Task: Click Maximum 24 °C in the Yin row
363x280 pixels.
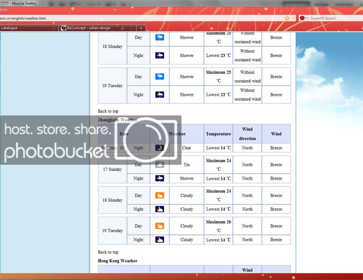Action: pyautogui.click(x=218, y=165)
